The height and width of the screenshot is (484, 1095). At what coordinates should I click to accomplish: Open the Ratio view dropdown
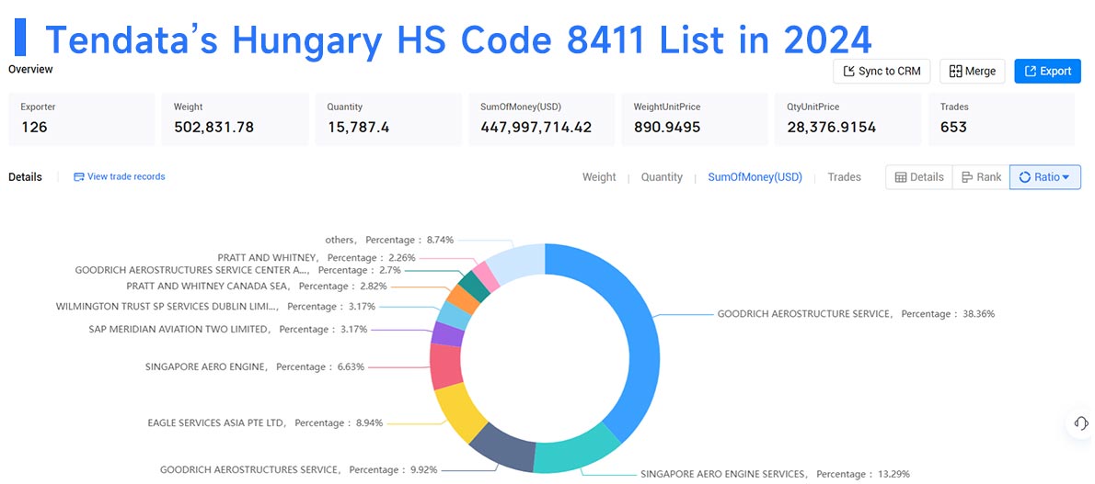1044,177
